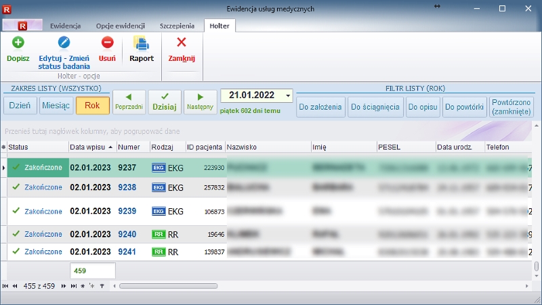Click the Zamknij red X icon
The height and width of the screenshot is (305, 542).
point(181,43)
